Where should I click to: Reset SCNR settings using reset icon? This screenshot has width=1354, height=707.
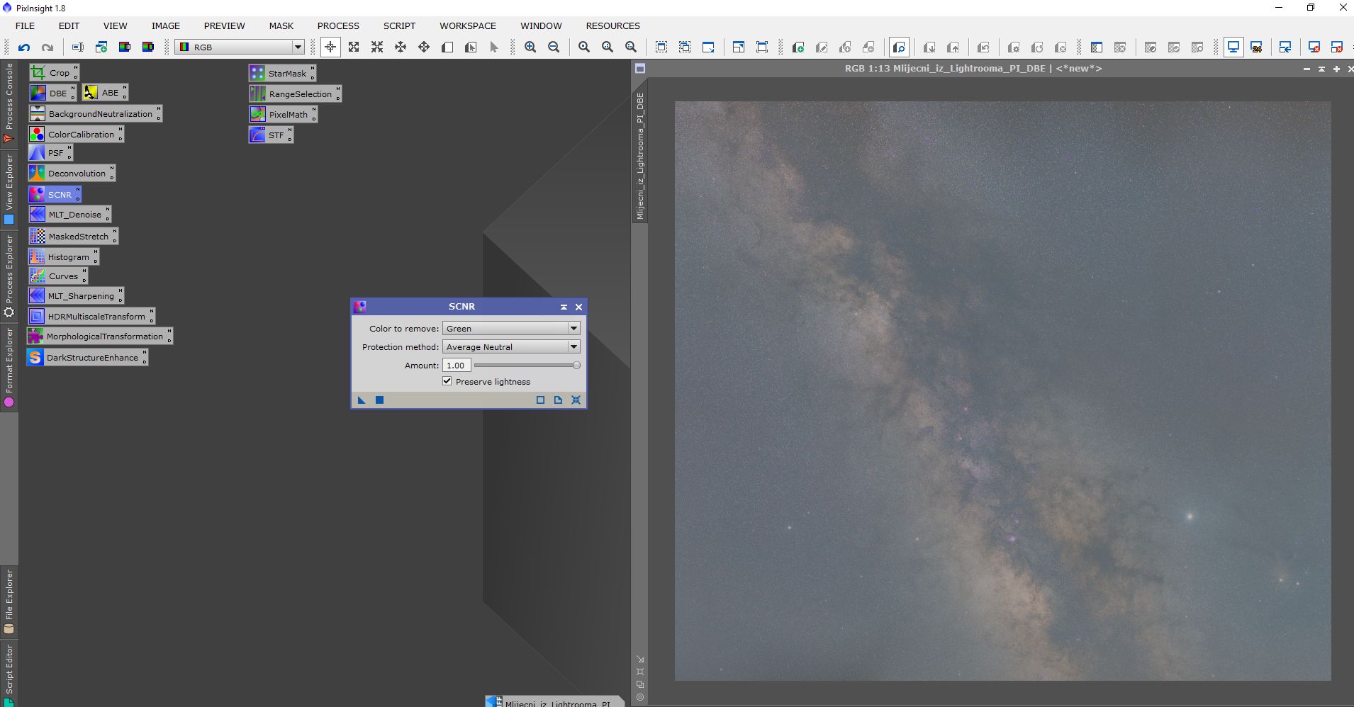[576, 400]
